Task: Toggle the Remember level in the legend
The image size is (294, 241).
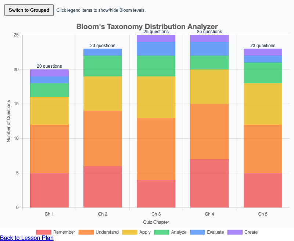Action: (x=64, y=232)
